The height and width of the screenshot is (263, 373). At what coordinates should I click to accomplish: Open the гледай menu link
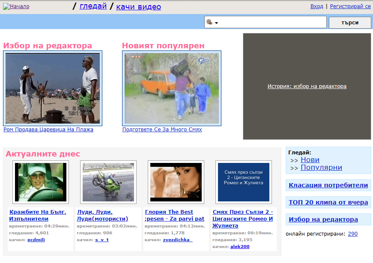(93, 6)
